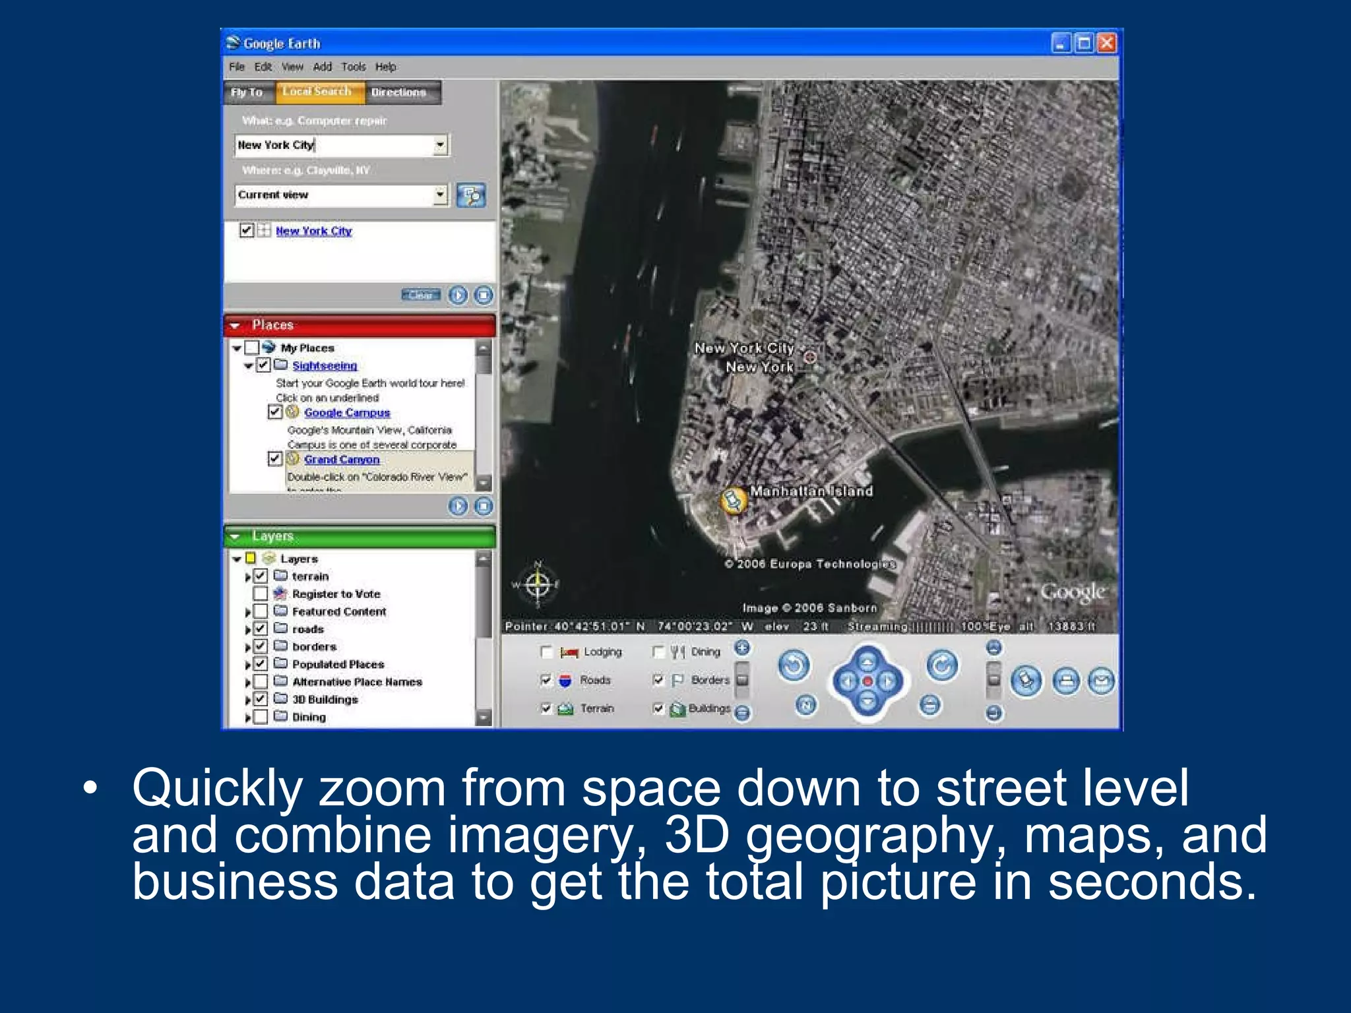The image size is (1351, 1013).
Task: Enable the Lodging checkbox
Action: point(546,652)
